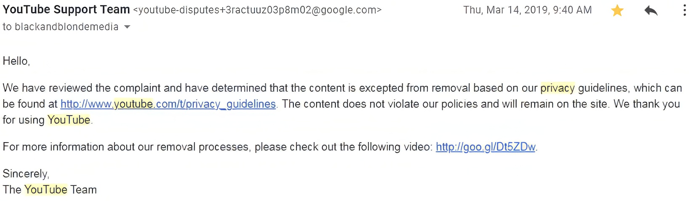Click the Thu, Mar 14, 2019 timestamp
689x201 pixels.
click(x=527, y=10)
